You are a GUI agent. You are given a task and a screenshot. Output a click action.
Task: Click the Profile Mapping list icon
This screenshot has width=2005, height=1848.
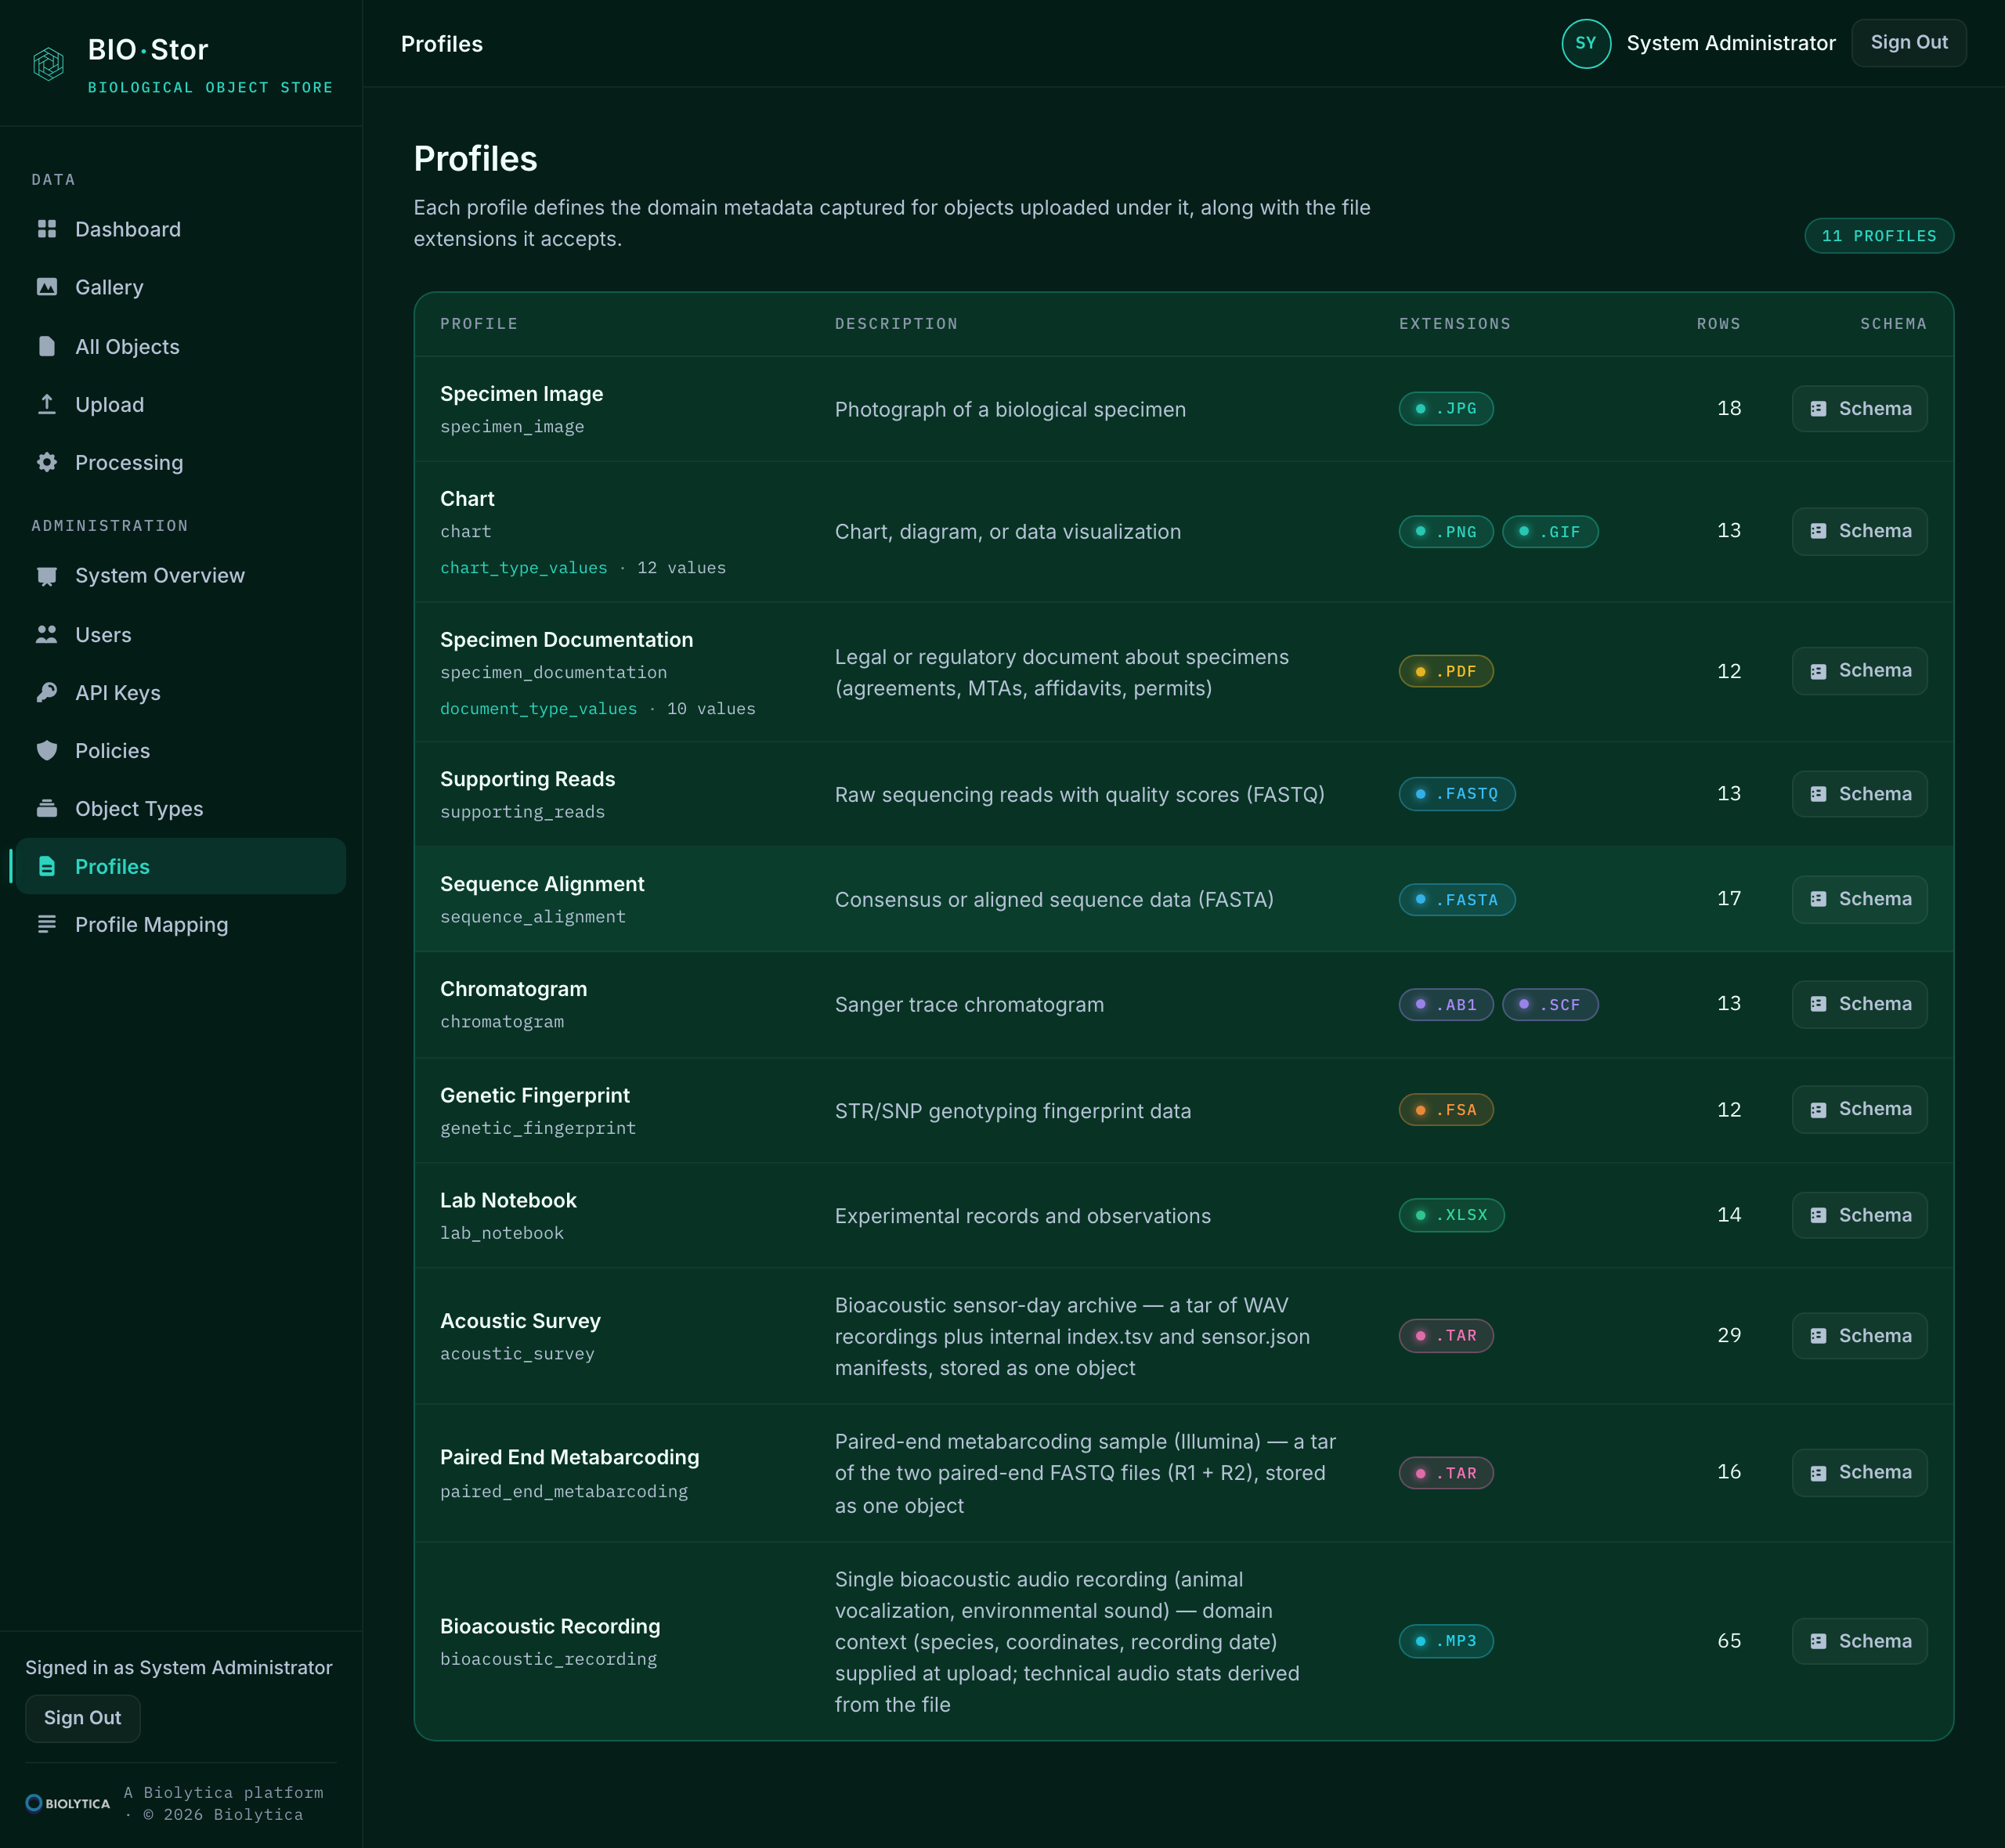click(x=47, y=924)
